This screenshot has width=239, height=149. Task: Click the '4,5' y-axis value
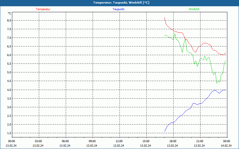click(x=9, y=81)
